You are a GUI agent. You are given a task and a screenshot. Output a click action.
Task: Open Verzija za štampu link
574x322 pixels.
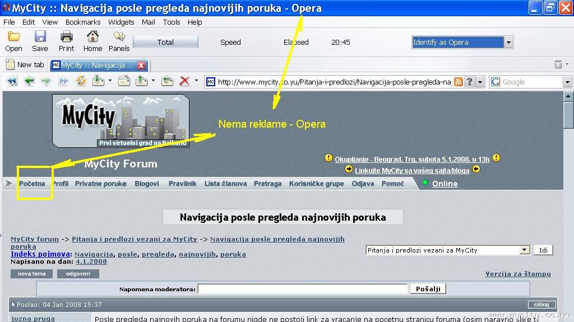point(518,274)
